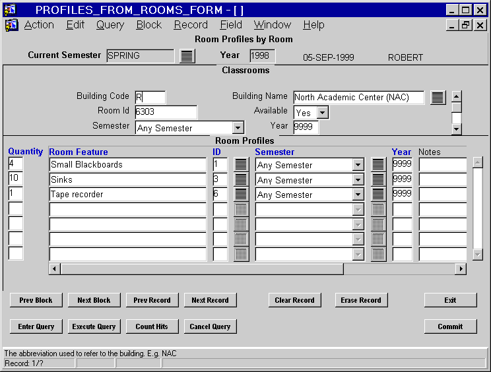491x372 pixels.
Task: Click the Sinks room feature field
Action: pos(128,179)
